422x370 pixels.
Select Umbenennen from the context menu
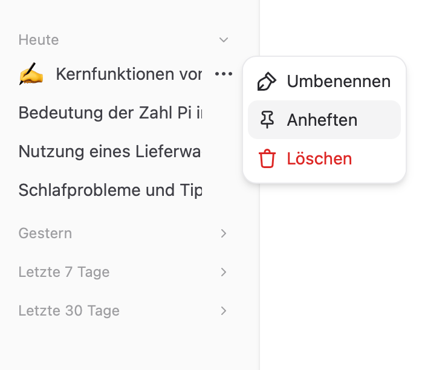click(x=324, y=81)
